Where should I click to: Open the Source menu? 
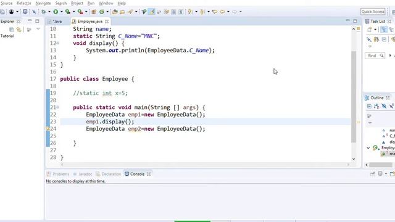[7, 3]
